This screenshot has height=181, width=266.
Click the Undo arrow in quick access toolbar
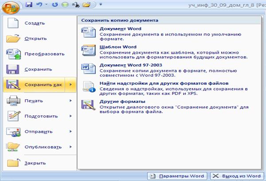(39, 4)
